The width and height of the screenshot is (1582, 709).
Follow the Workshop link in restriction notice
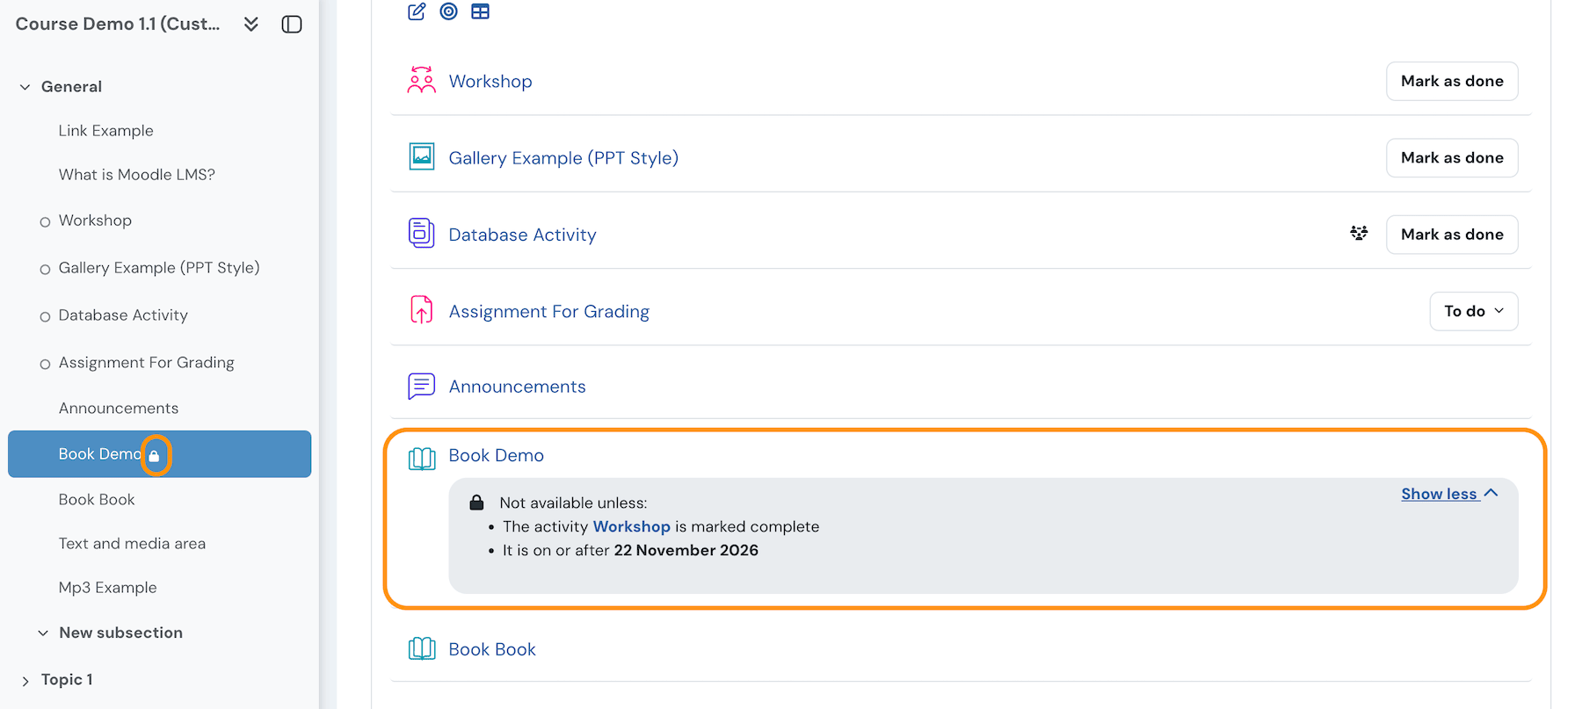(x=631, y=526)
